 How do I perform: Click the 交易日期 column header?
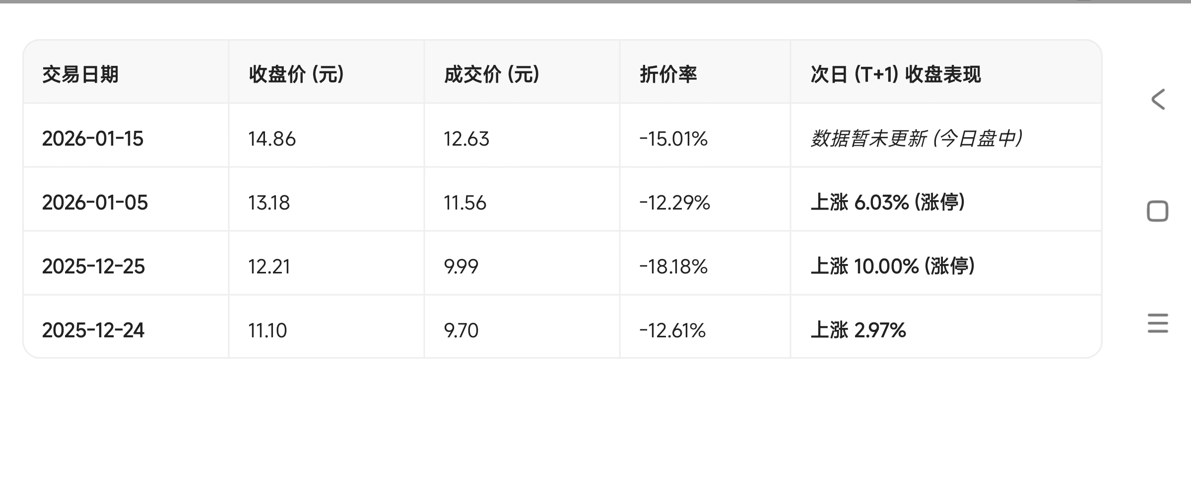point(80,75)
